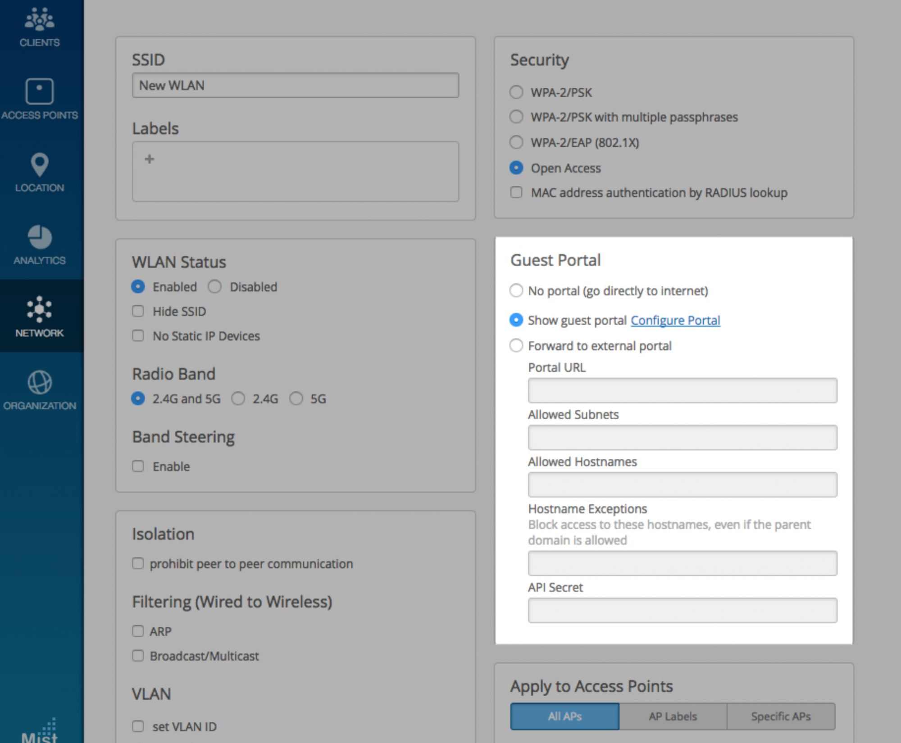
Task: Open Analytics pie chart icon
Action: click(x=40, y=237)
